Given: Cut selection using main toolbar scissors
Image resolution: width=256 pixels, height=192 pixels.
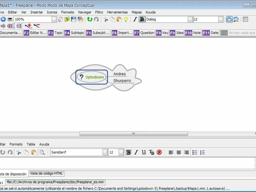Looking at the screenshot, I should click(106, 20).
